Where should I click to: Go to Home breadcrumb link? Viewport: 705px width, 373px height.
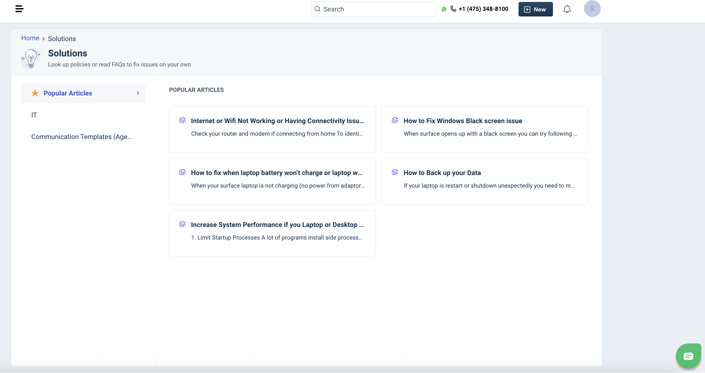click(x=30, y=38)
